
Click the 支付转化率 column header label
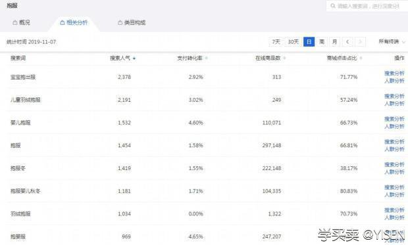190,58
